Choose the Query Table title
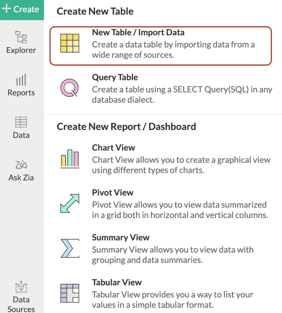The image size is (282, 313). pos(115,78)
